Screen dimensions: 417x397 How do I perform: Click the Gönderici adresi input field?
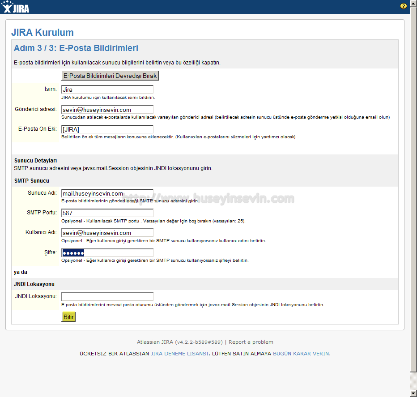pos(107,110)
